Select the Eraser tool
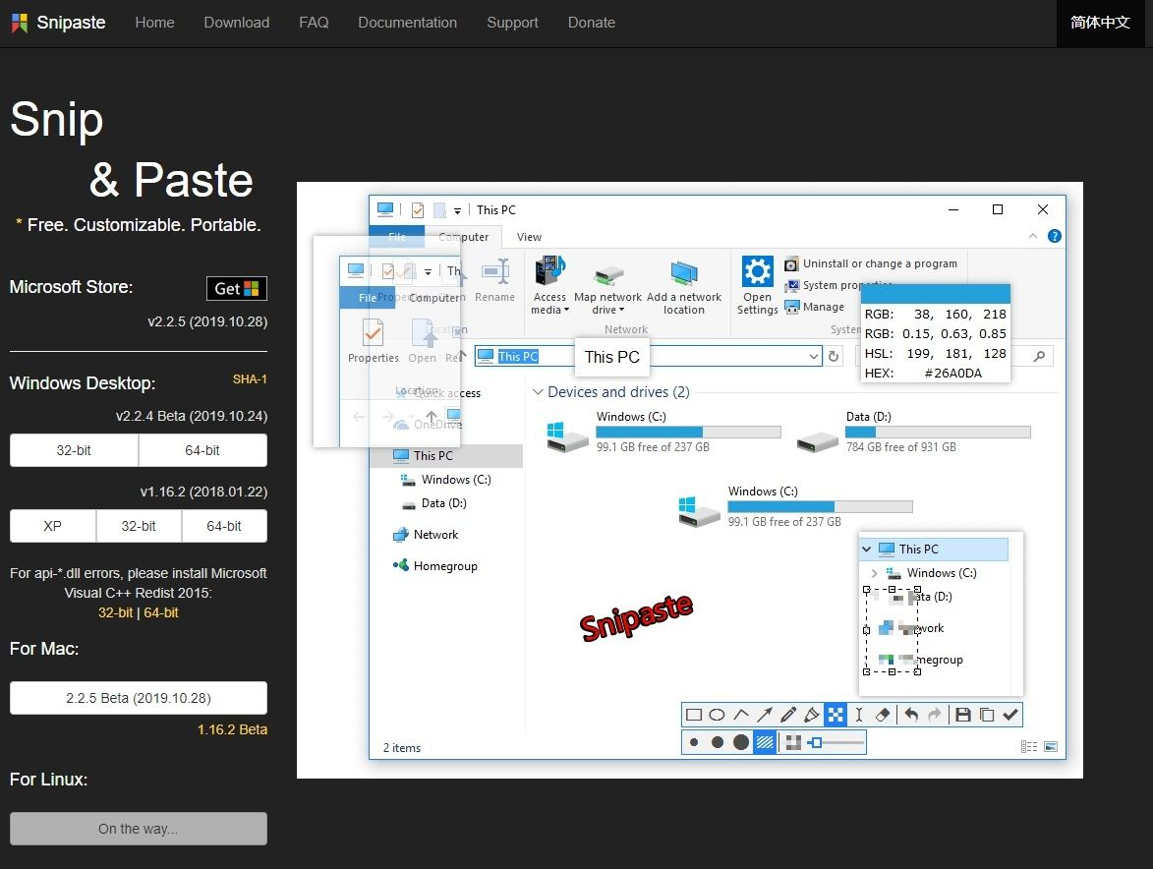This screenshot has height=869, width=1153. click(x=883, y=715)
